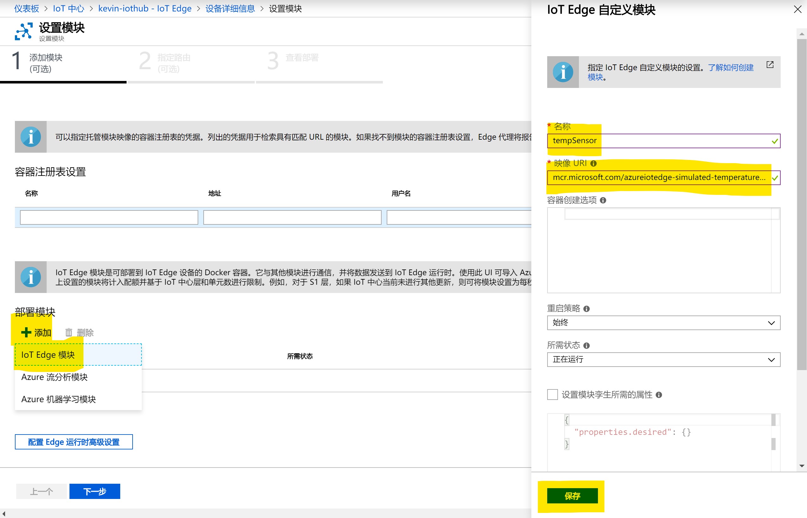Click the 上一个 button
This screenshot has height=518, width=807.
41,491
